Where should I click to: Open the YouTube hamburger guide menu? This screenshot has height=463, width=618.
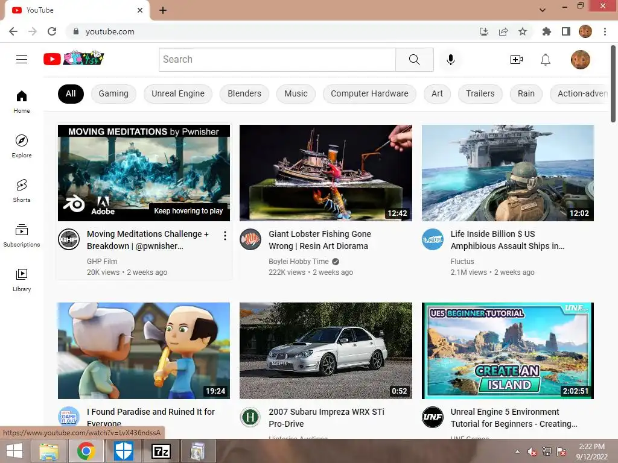pyautogui.click(x=22, y=60)
